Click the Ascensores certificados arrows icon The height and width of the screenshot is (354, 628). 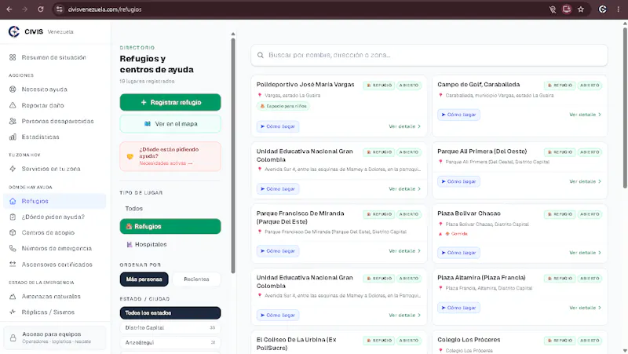[x=13, y=265]
